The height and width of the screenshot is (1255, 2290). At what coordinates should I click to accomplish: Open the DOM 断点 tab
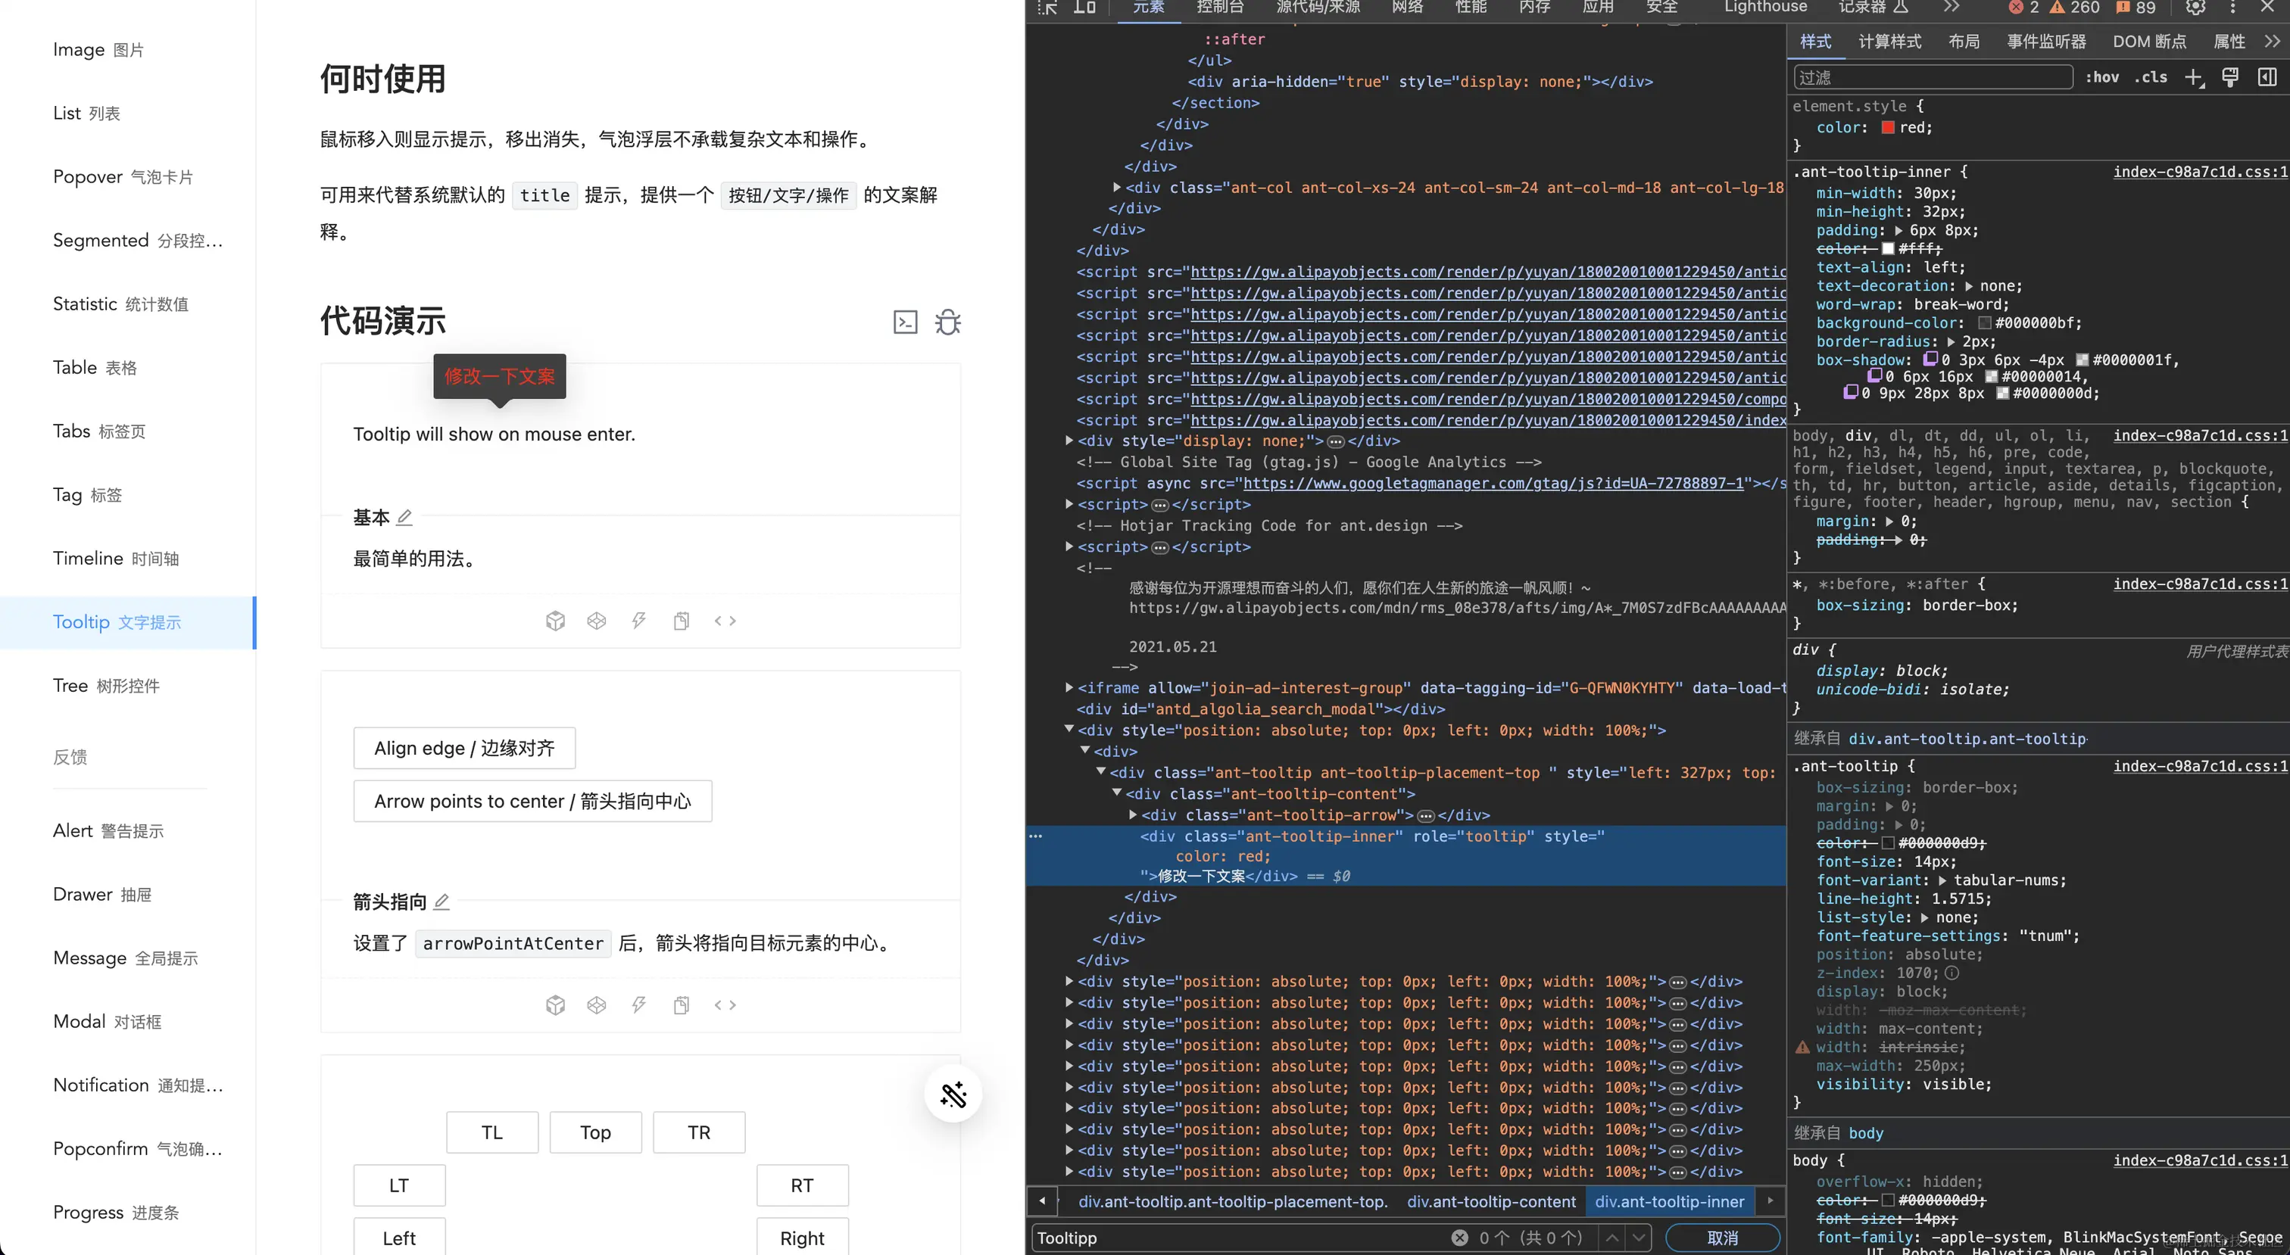(2148, 42)
